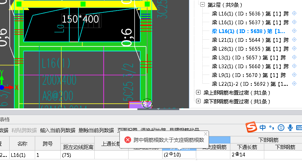Image resolution: width=302 pixels, height=164 pixels.
Task: Click the 5C25 3/2 rebar annotation
Action: click(128, 82)
